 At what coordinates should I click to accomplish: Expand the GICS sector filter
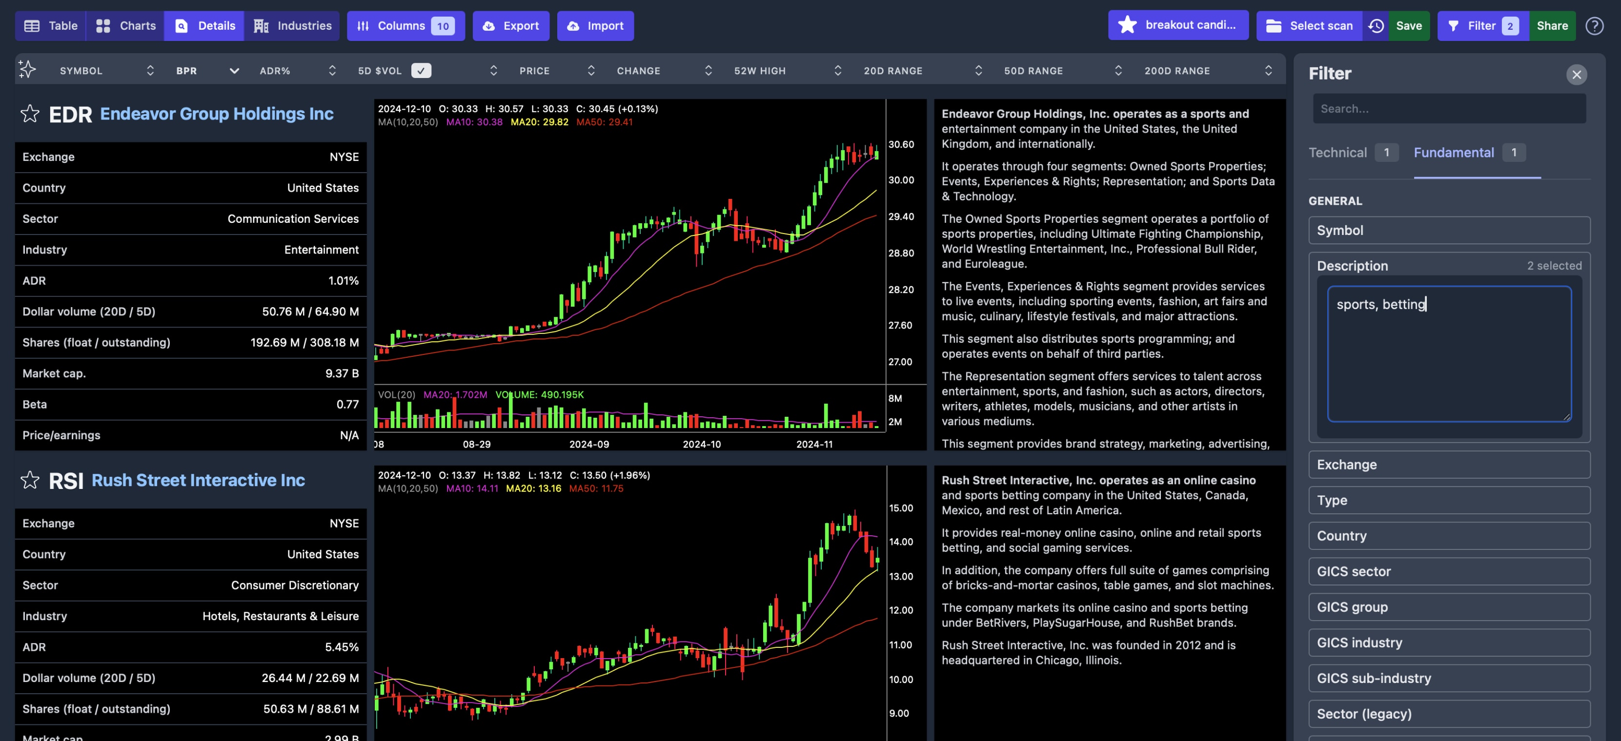coord(1449,572)
